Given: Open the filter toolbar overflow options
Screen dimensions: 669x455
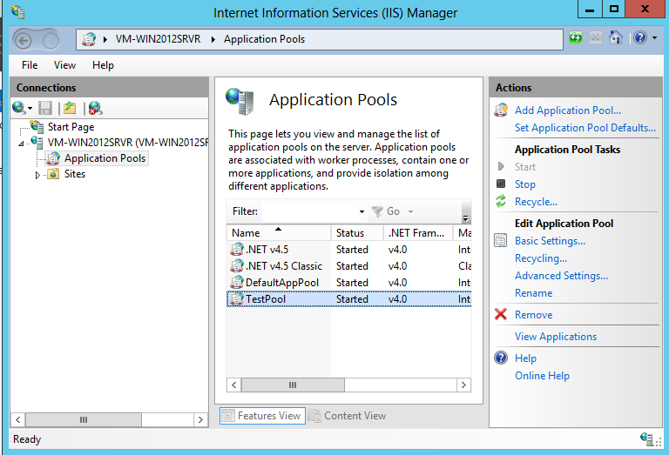Looking at the screenshot, I should pos(466,218).
